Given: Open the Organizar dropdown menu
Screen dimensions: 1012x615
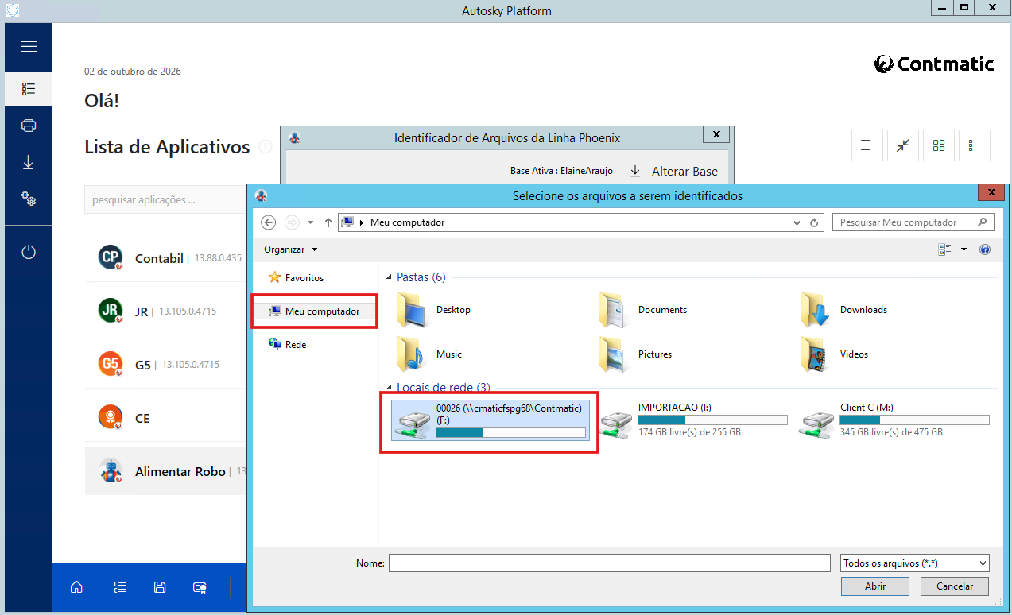Looking at the screenshot, I should pos(291,249).
